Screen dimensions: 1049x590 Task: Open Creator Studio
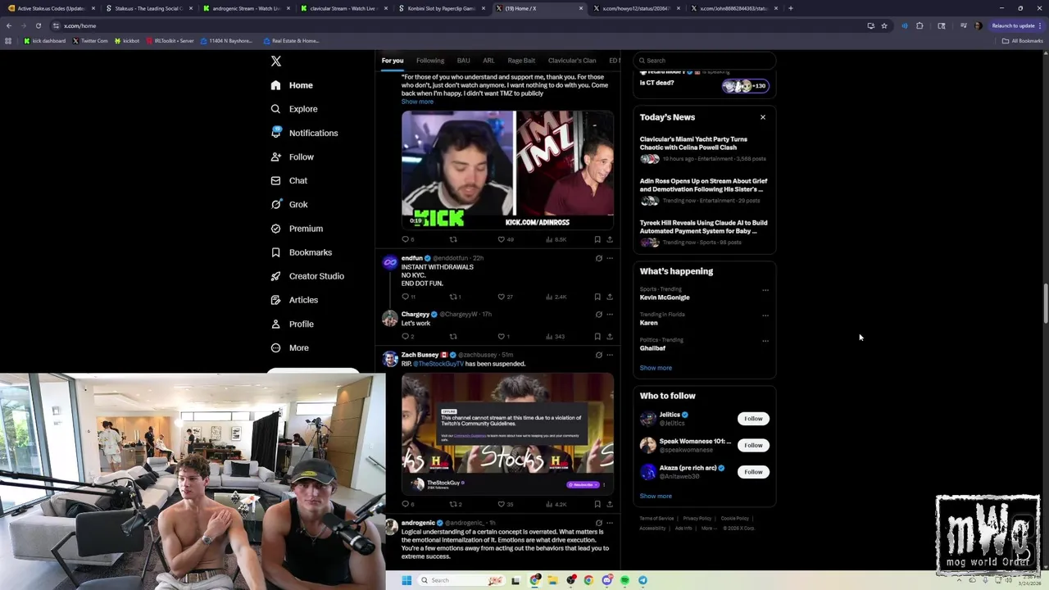point(307,276)
